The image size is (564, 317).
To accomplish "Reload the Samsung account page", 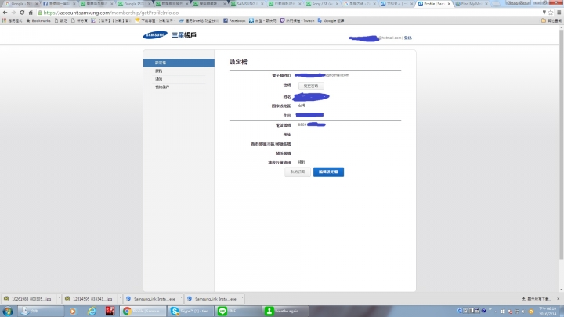I will tap(22, 13).
